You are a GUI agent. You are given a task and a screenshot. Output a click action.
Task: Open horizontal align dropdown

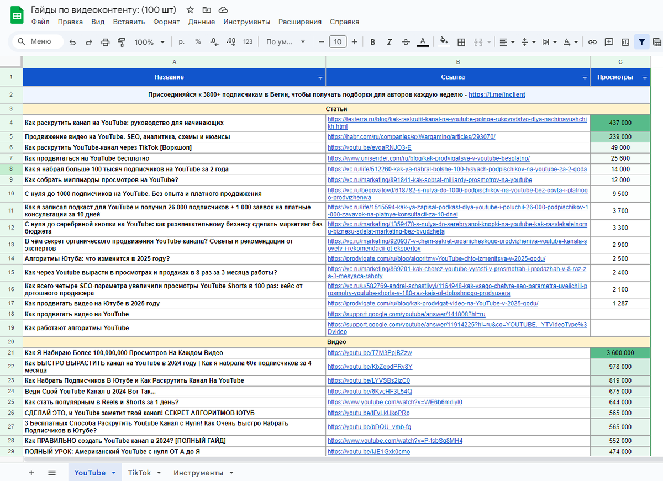pyautogui.click(x=507, y=42)
